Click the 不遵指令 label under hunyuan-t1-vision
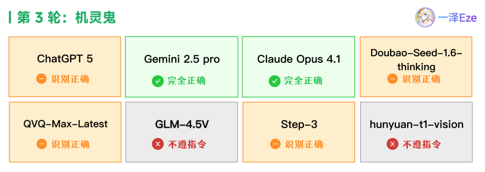Screen dimensions: 485x172 point(421,144)
